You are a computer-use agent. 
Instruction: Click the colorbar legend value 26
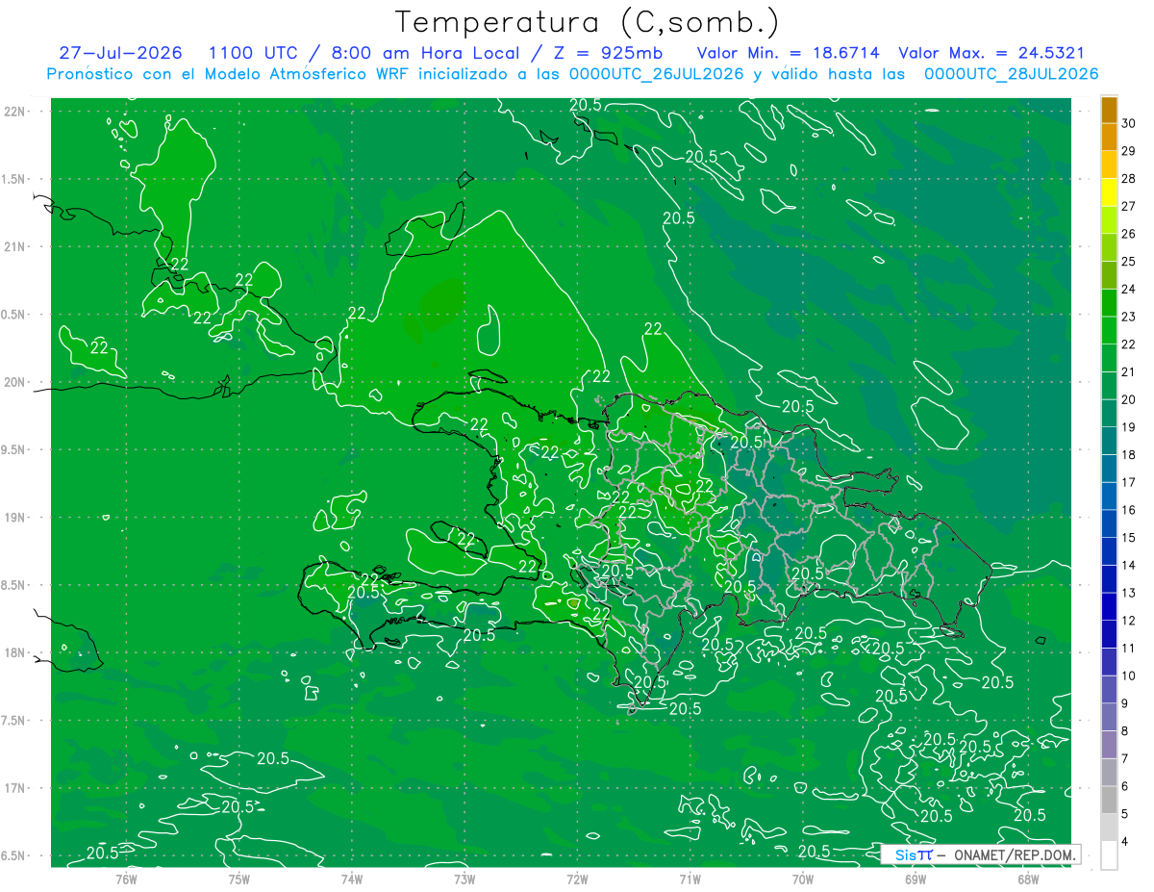pos(1128,234)
